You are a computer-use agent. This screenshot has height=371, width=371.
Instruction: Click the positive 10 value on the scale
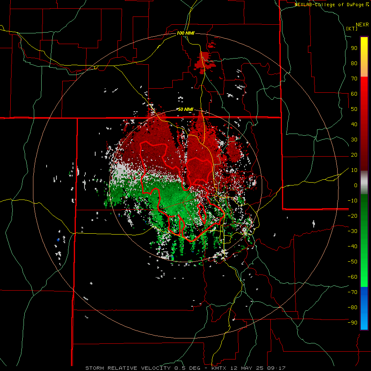(354, 170)
